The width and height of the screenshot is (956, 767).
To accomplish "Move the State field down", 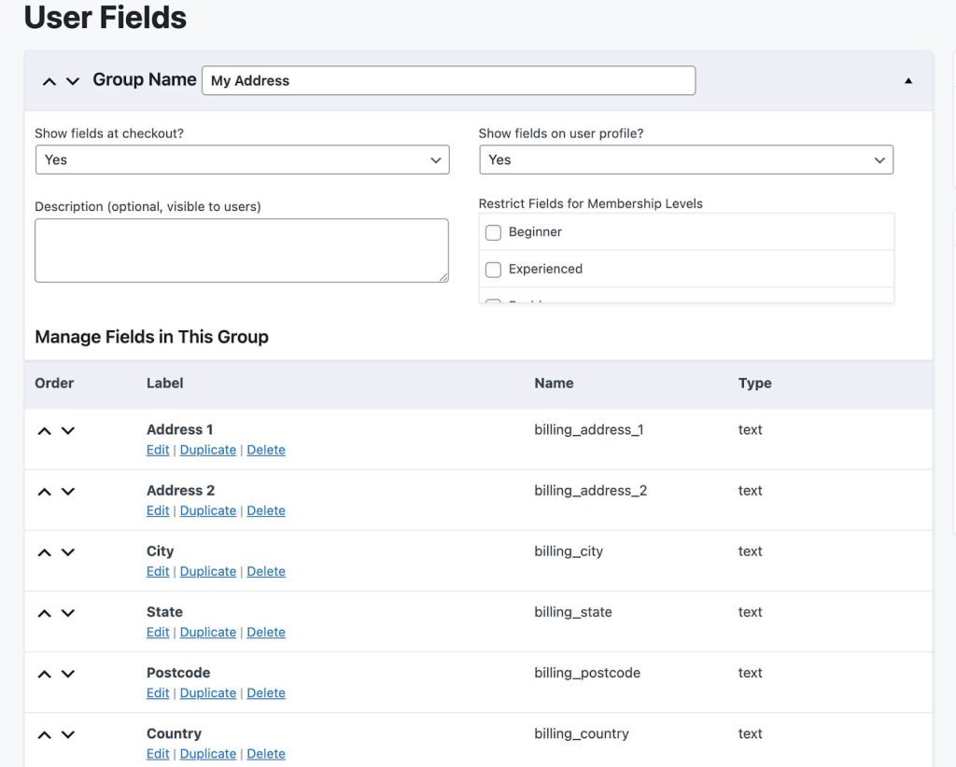I will click(66, 612).
